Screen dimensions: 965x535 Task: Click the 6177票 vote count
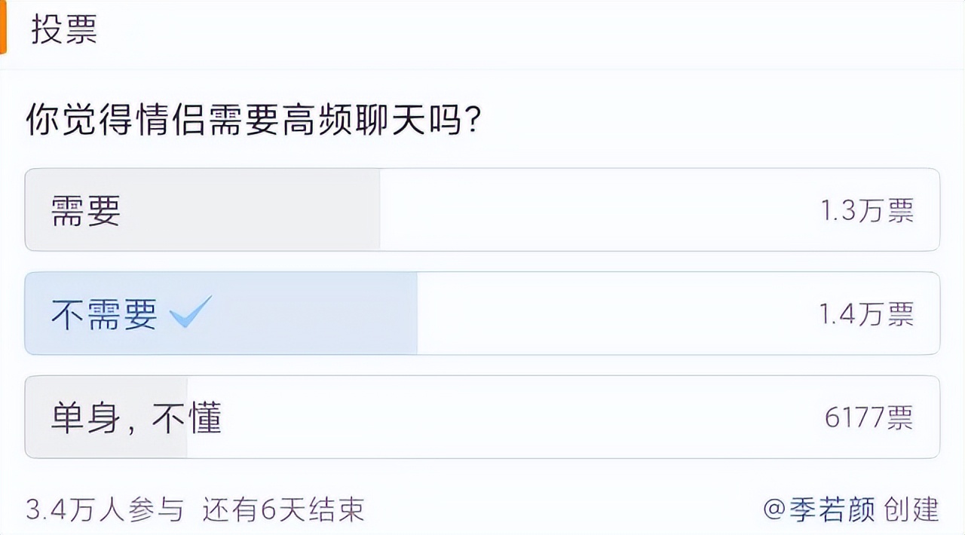pos(868,417)
